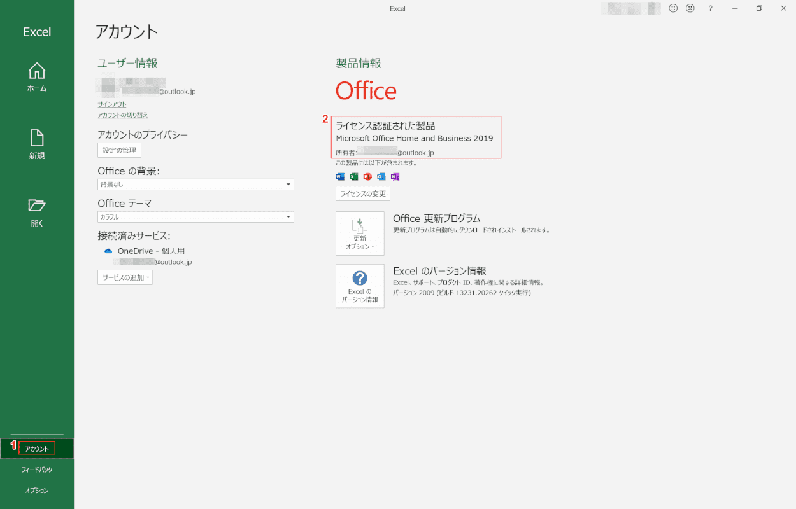Click the ライセンスの変更 button
796x509 pixels.
coord(363,193)
